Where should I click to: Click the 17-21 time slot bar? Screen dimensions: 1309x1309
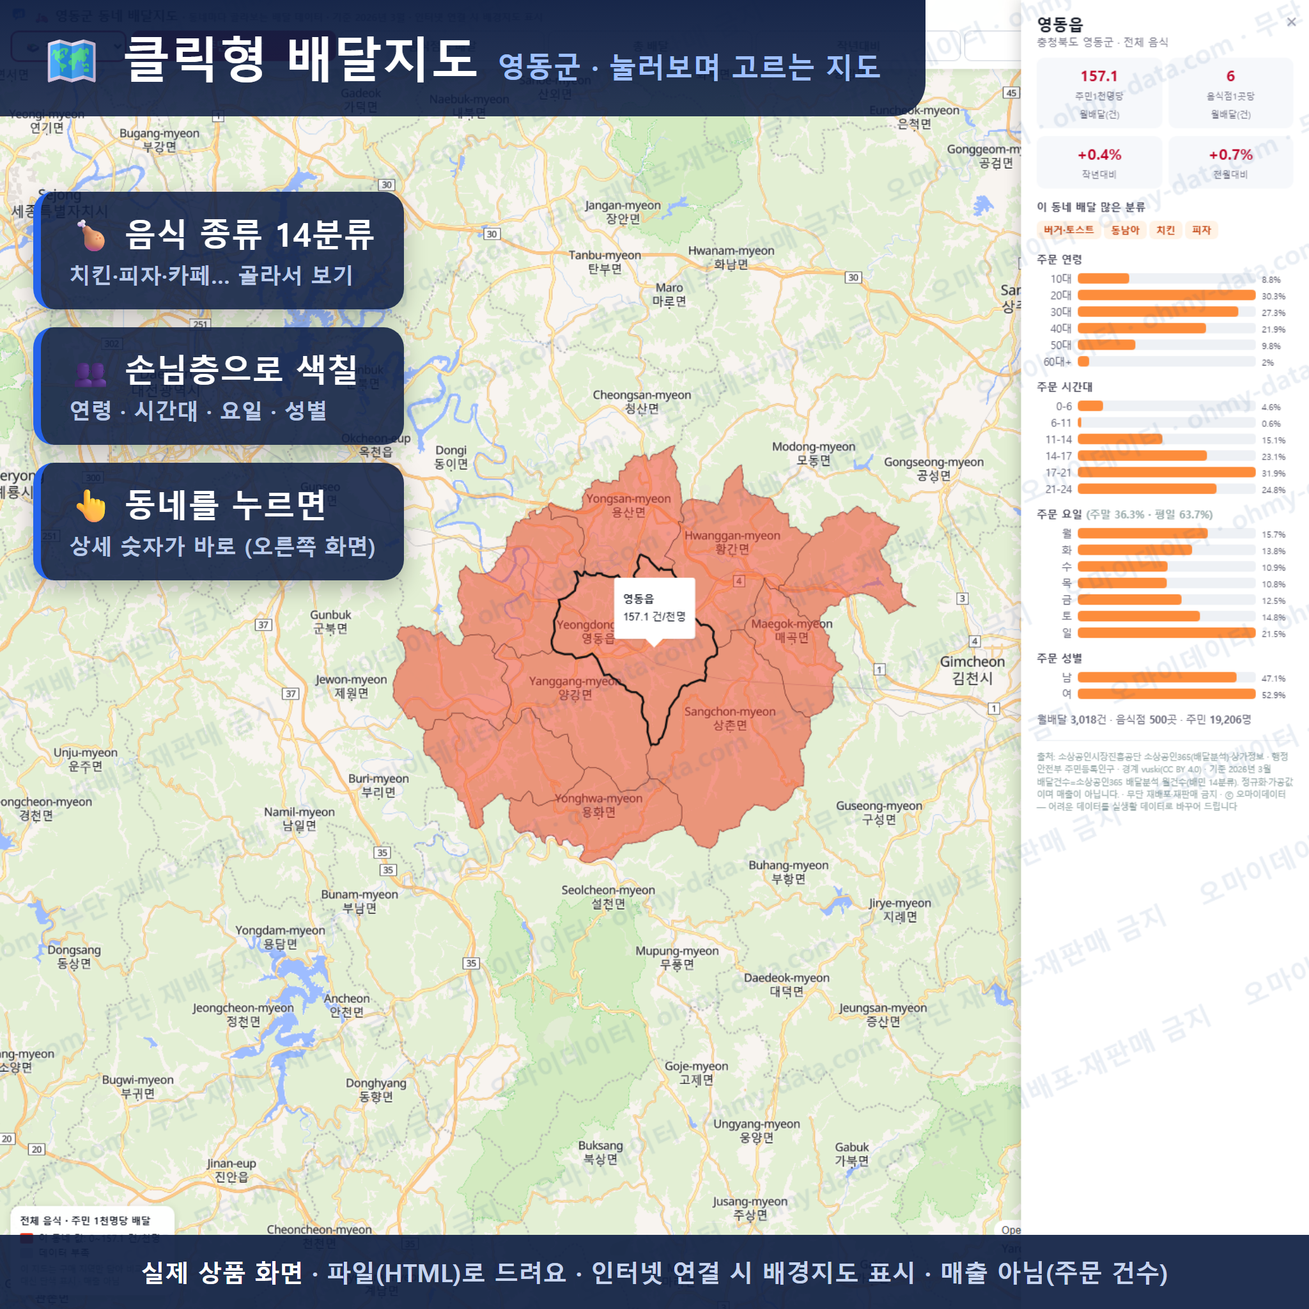tap(1166, 473)
